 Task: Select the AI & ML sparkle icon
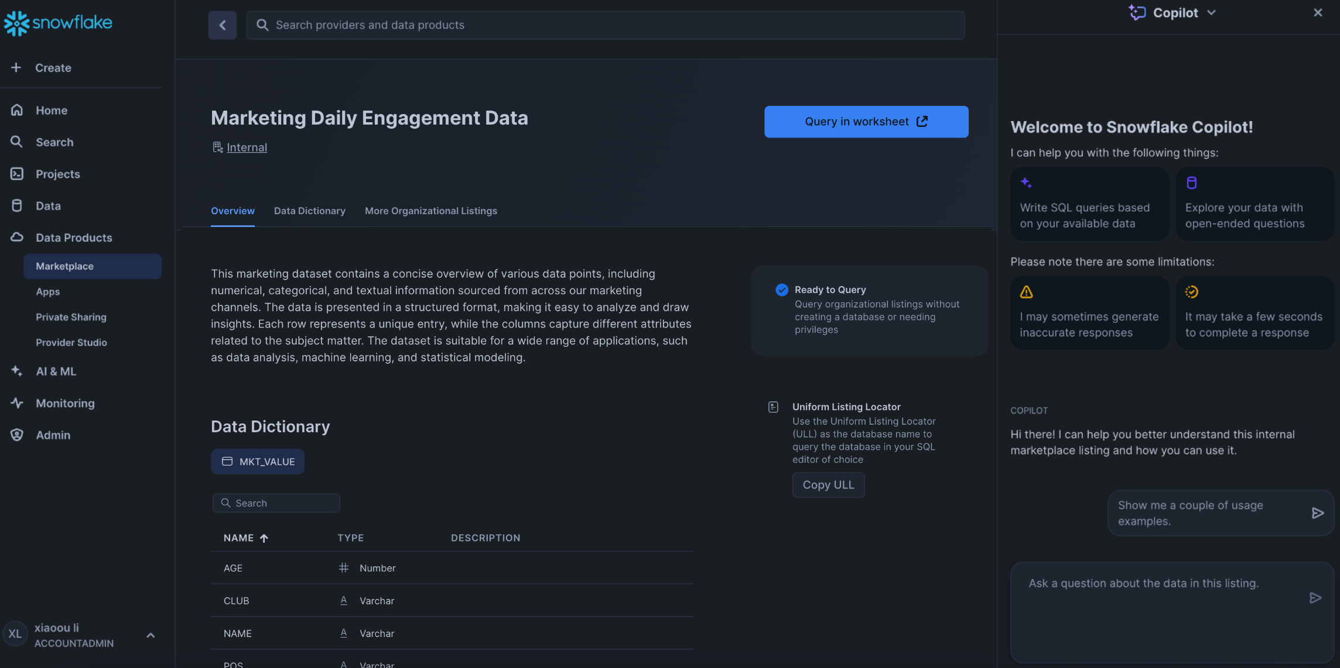pyautogui.click(x=16, y=371)
